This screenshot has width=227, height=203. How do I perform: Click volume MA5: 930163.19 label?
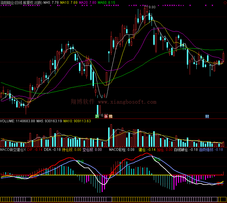coord(49,121)
